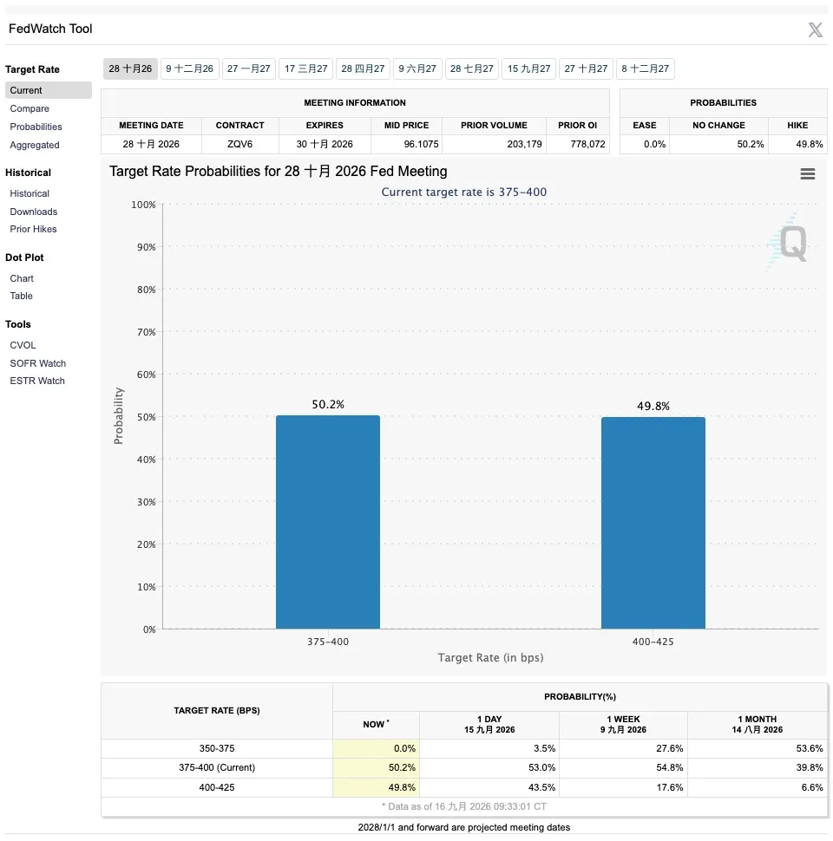Screen dimensions: 833x841
Task: Click the 30 十月 2026 expiry cell
Action: click(325, 144)
